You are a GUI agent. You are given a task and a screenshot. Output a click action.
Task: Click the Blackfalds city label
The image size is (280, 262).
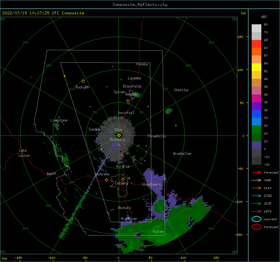[x=132, y=86]
